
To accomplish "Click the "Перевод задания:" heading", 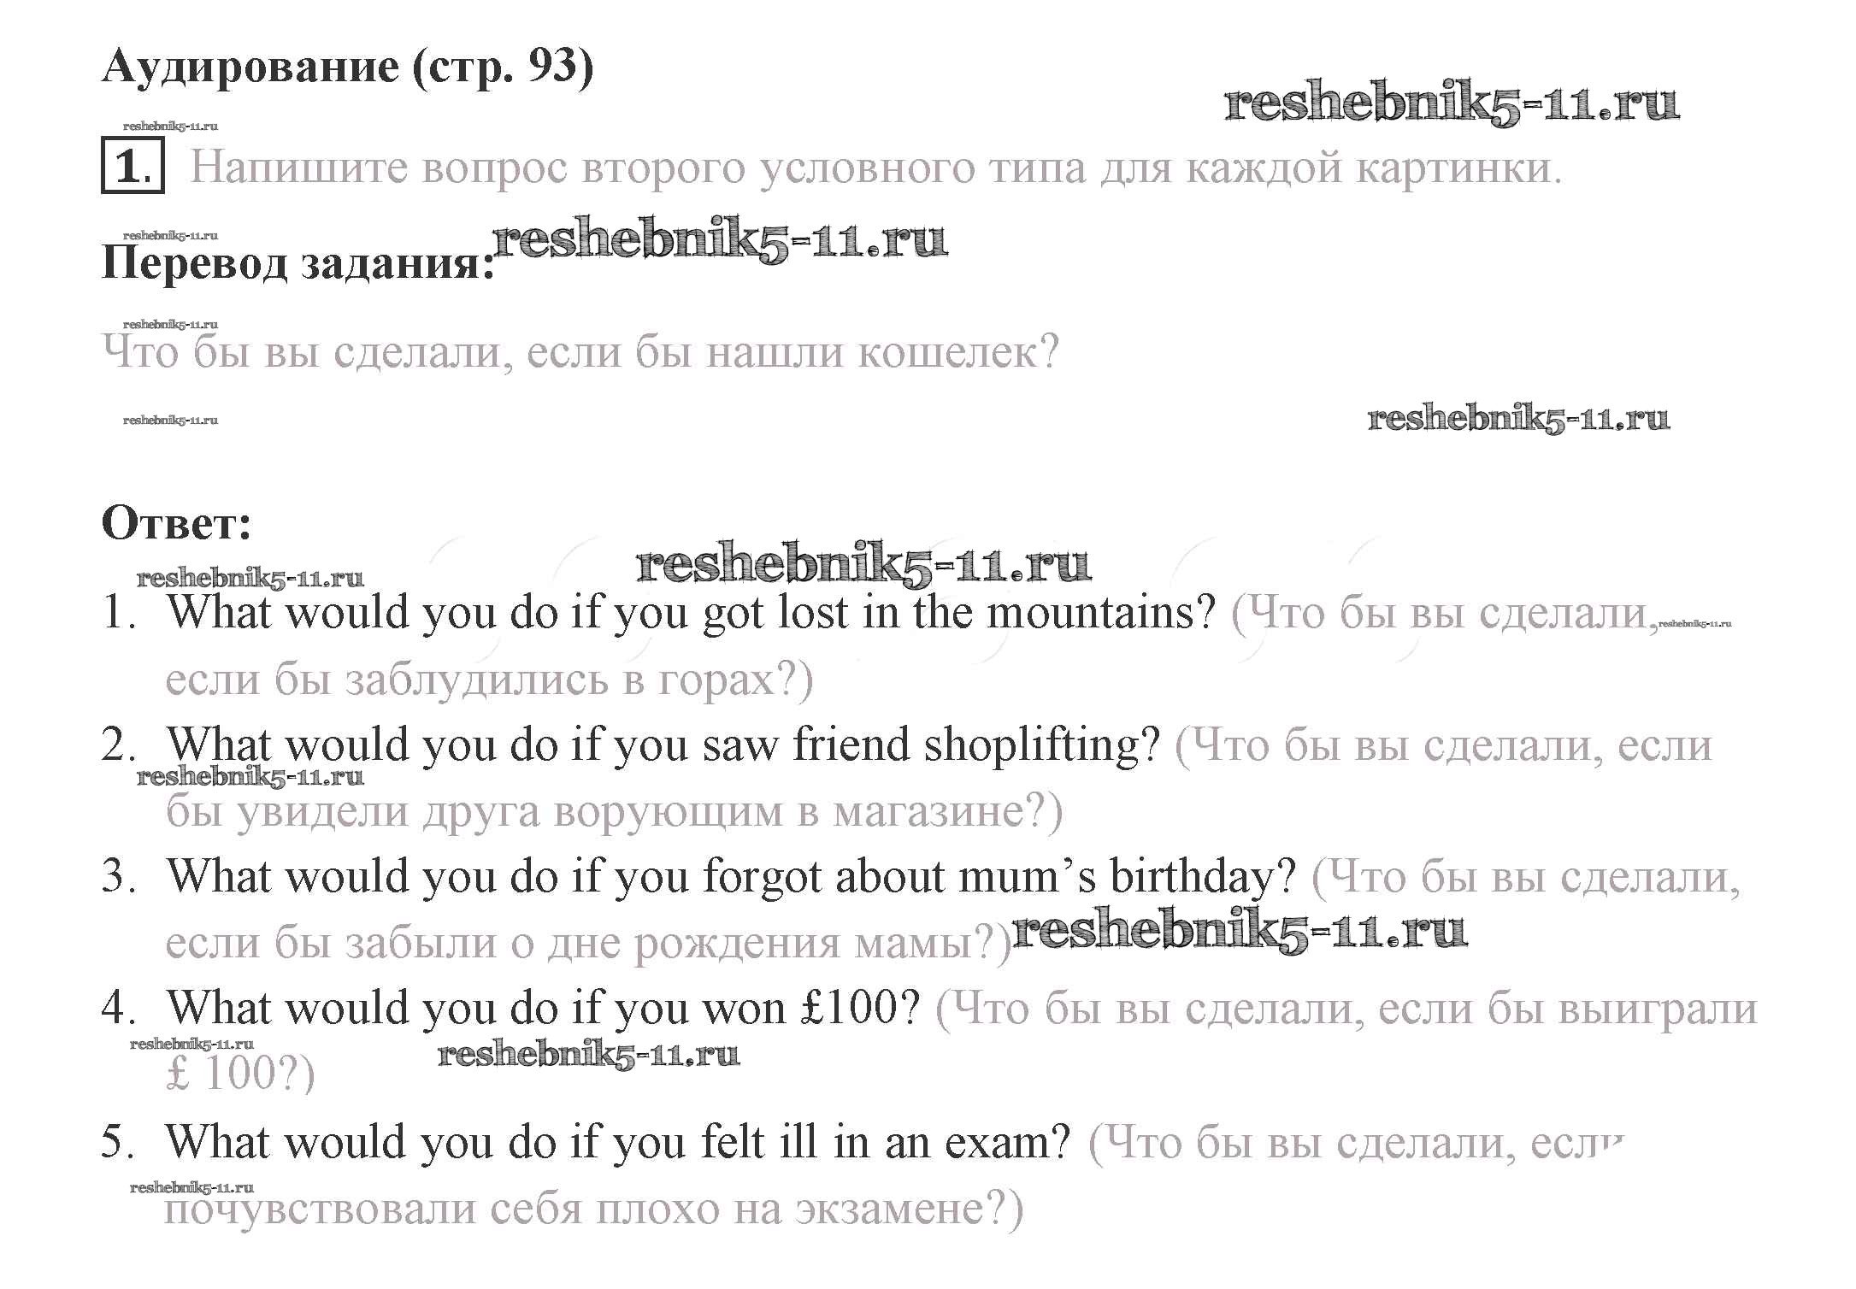I will tap(298, 262).
